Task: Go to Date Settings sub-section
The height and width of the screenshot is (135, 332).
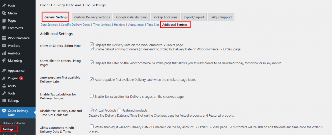Action: [49, 25]
